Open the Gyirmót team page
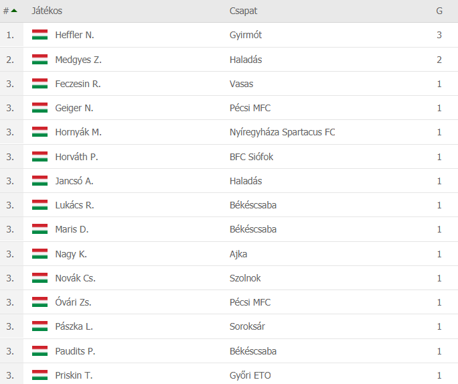Image resolution: width=458 pixels, height=384 pixels. click(245, 35)
